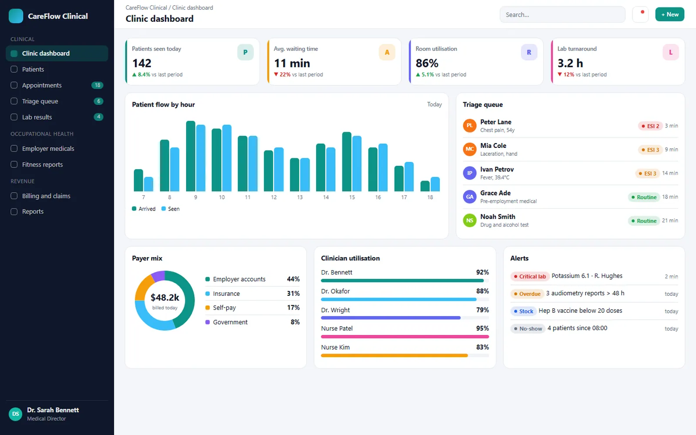Click the Lab results badge showing 4
Image resolution: width=696 pixels, height=435 pixels.
coord(99,117)
